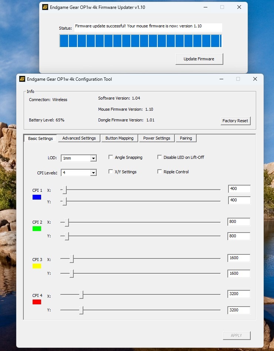The height and width of the screenshot is (351, 274).
Task: Click the CPI 4 X value field
Action: coord(238,294)
